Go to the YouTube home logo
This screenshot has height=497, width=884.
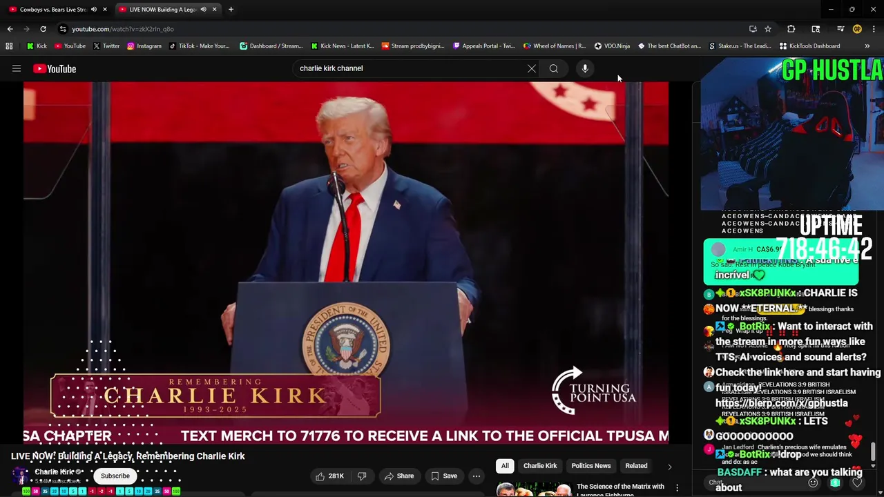[55, 68]
